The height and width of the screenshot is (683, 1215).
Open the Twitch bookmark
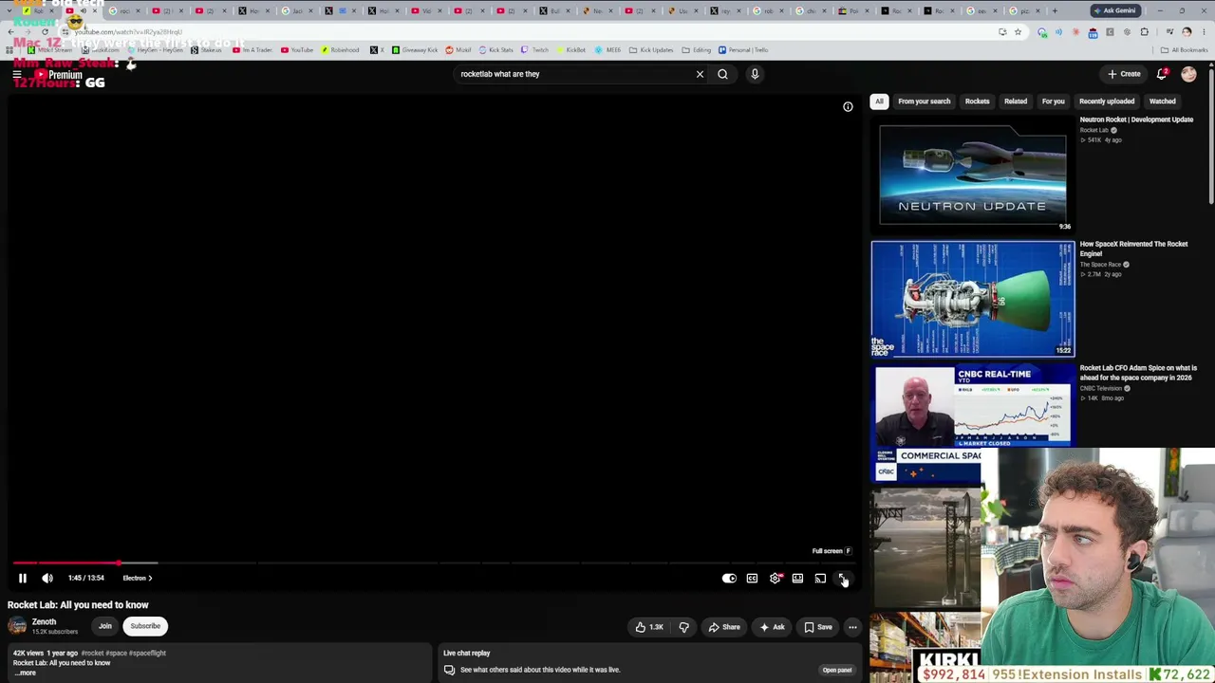tap(534, 50)
